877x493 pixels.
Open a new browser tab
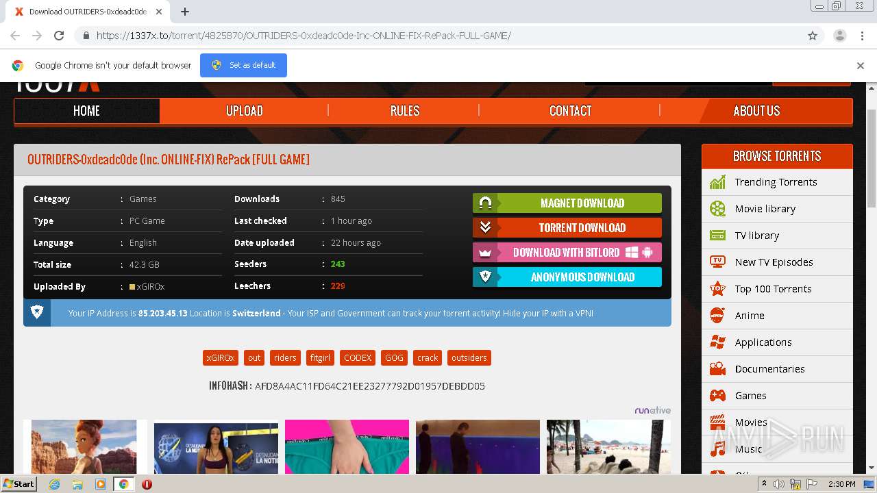[x=185, y=12]
